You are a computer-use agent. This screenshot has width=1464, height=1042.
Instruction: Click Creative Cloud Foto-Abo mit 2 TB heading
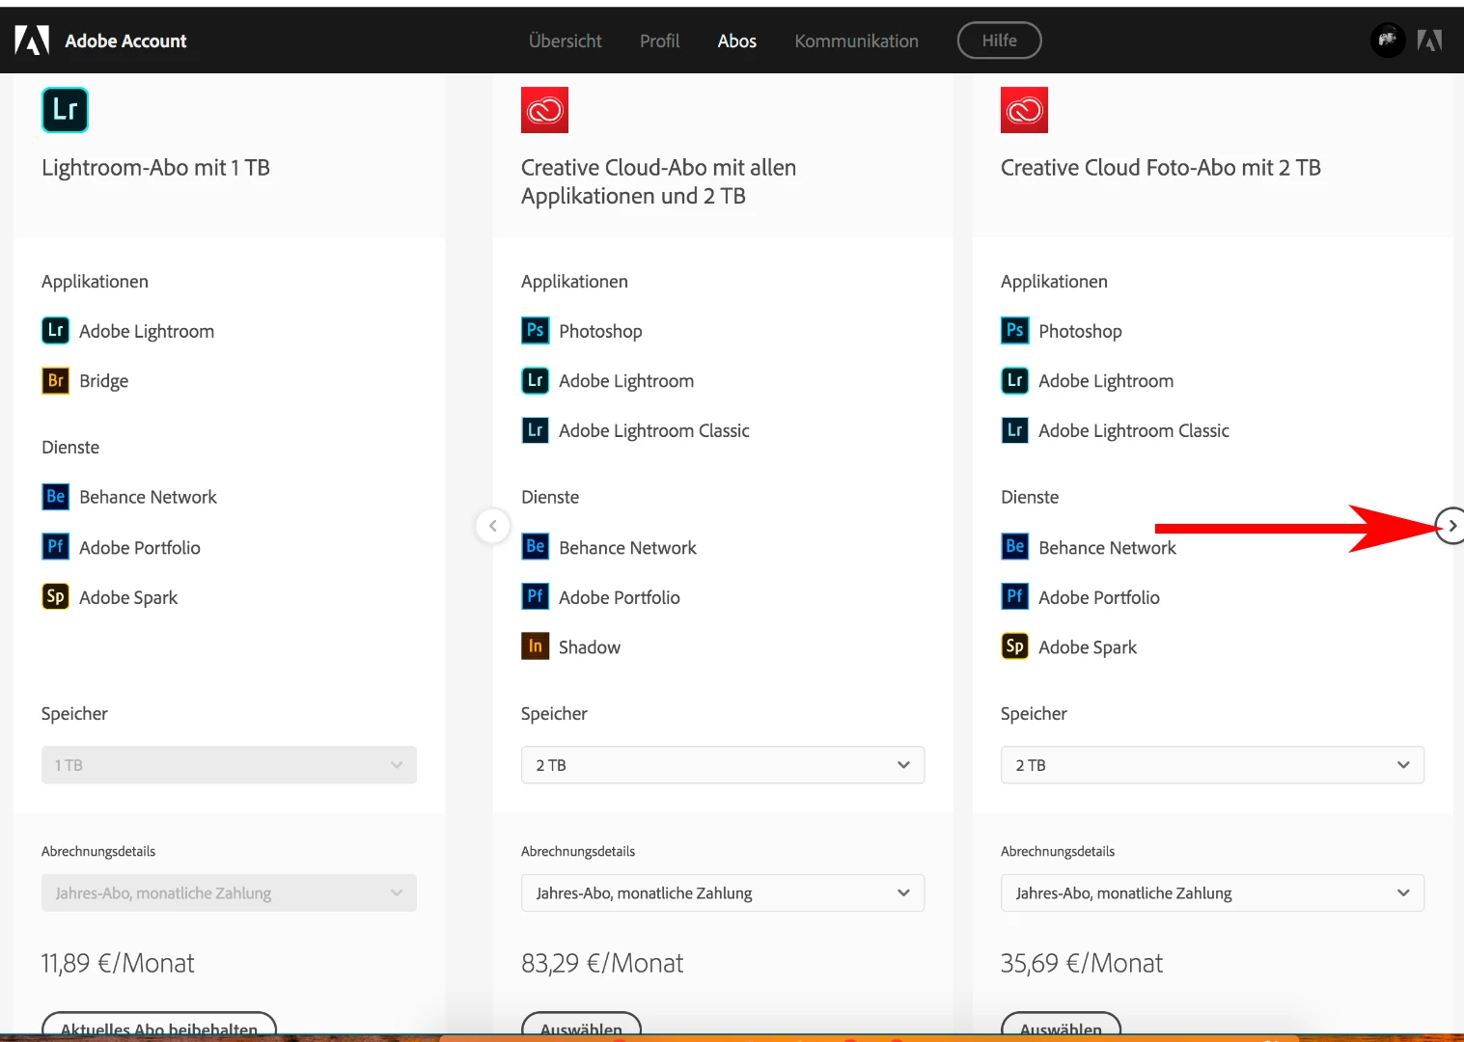1161,168
